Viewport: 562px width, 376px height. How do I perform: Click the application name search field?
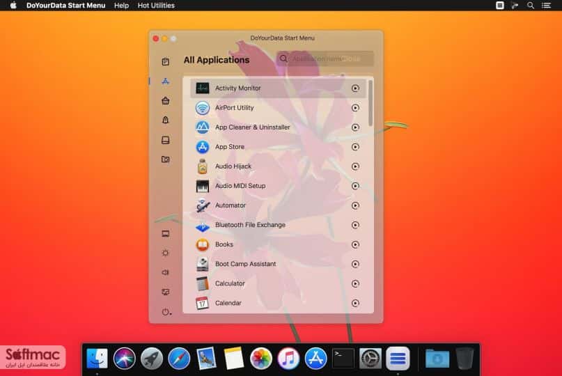coord(325,58)
